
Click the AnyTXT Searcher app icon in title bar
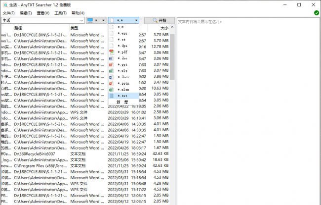point(5,5)
